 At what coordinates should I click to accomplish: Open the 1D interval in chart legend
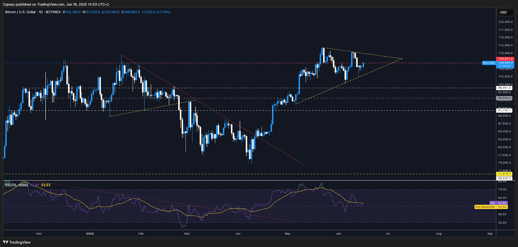pyautogui.click(x=41, y=12)
